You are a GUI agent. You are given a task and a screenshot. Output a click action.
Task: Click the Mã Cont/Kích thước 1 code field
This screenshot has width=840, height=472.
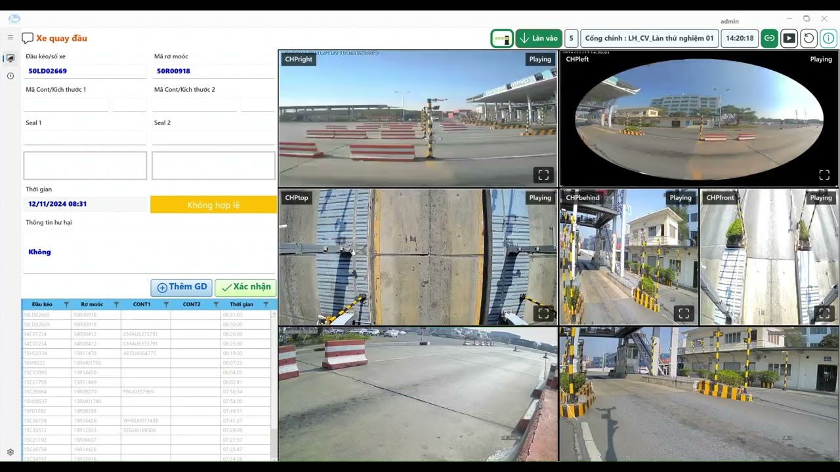[x=66, y=104]
